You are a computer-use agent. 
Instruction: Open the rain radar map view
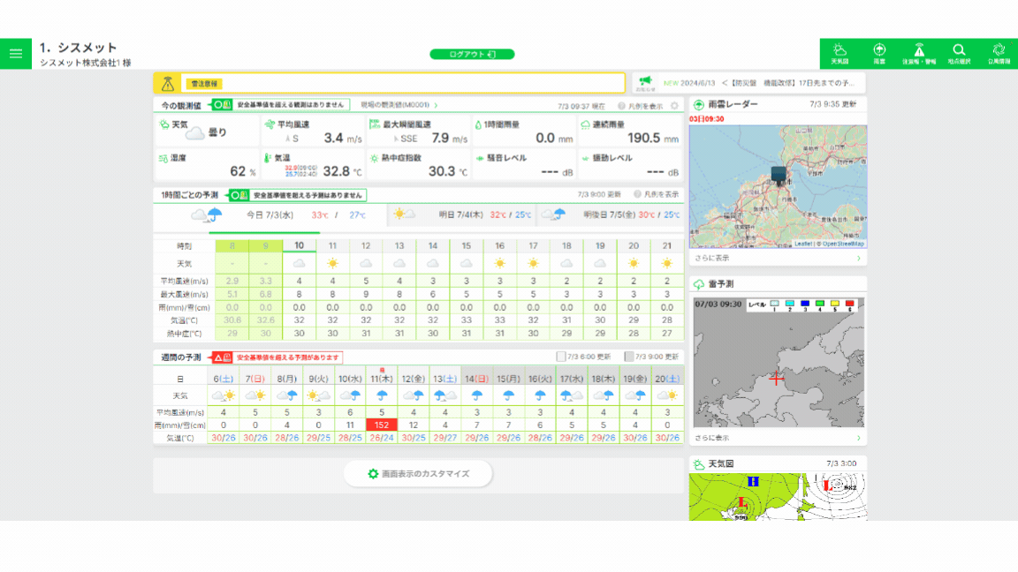(778, 186)
